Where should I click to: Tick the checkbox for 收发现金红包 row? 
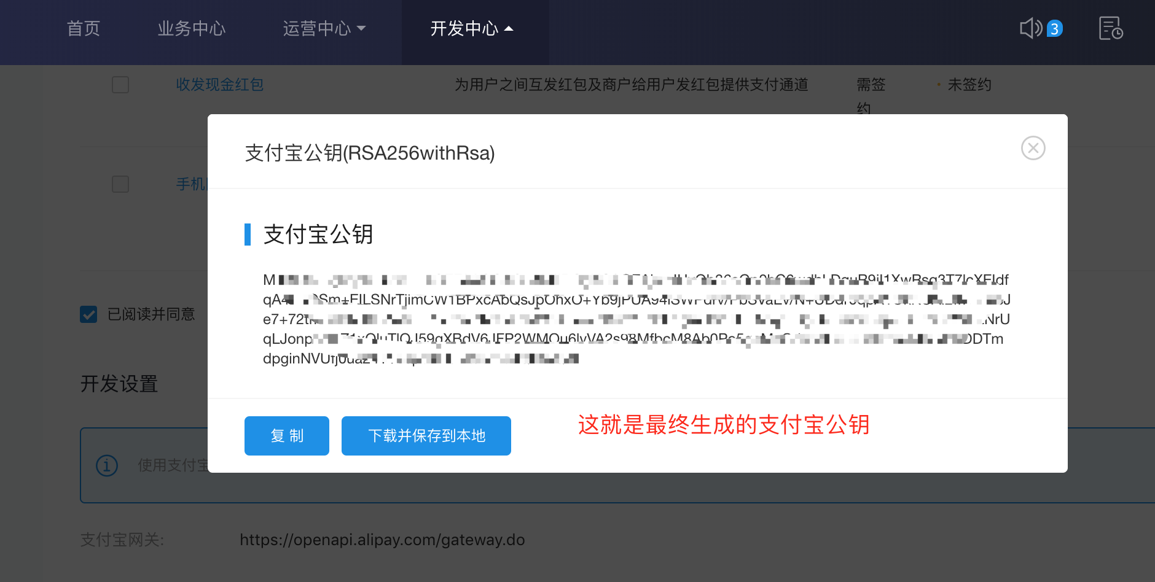tap(120, 85)
